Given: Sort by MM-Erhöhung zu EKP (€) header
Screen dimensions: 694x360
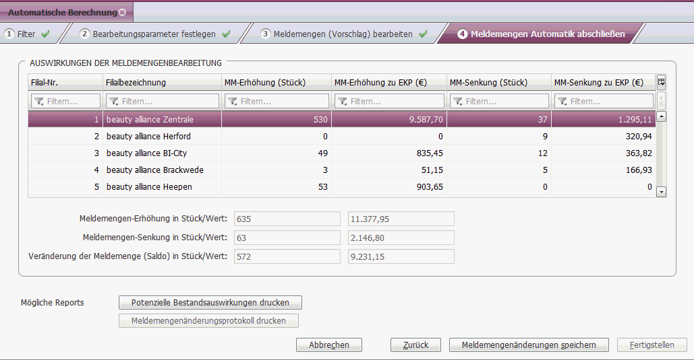Looking at the screenshot, I should coord(389,82).
